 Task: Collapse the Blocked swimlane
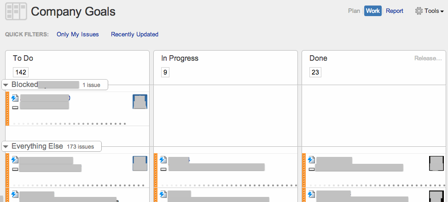click(x=6, y=85)
